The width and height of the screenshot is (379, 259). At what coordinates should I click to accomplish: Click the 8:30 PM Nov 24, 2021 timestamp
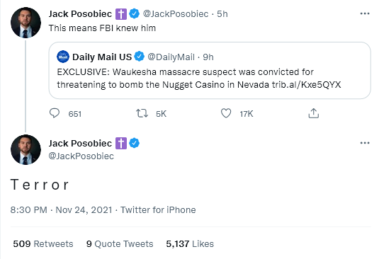point(62,209)
